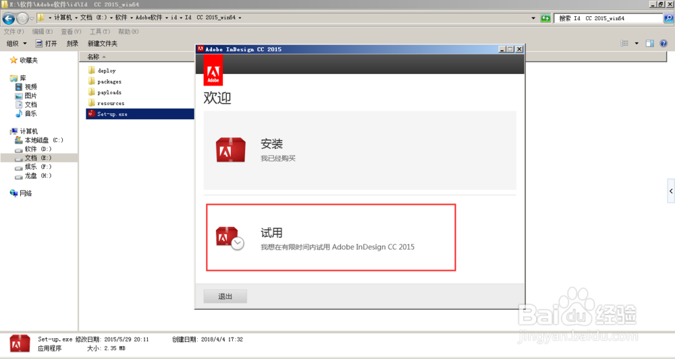Toggle the preview pane icon
Image resolution: width=675 pixels, height=359 pixels.
[650, 43]
